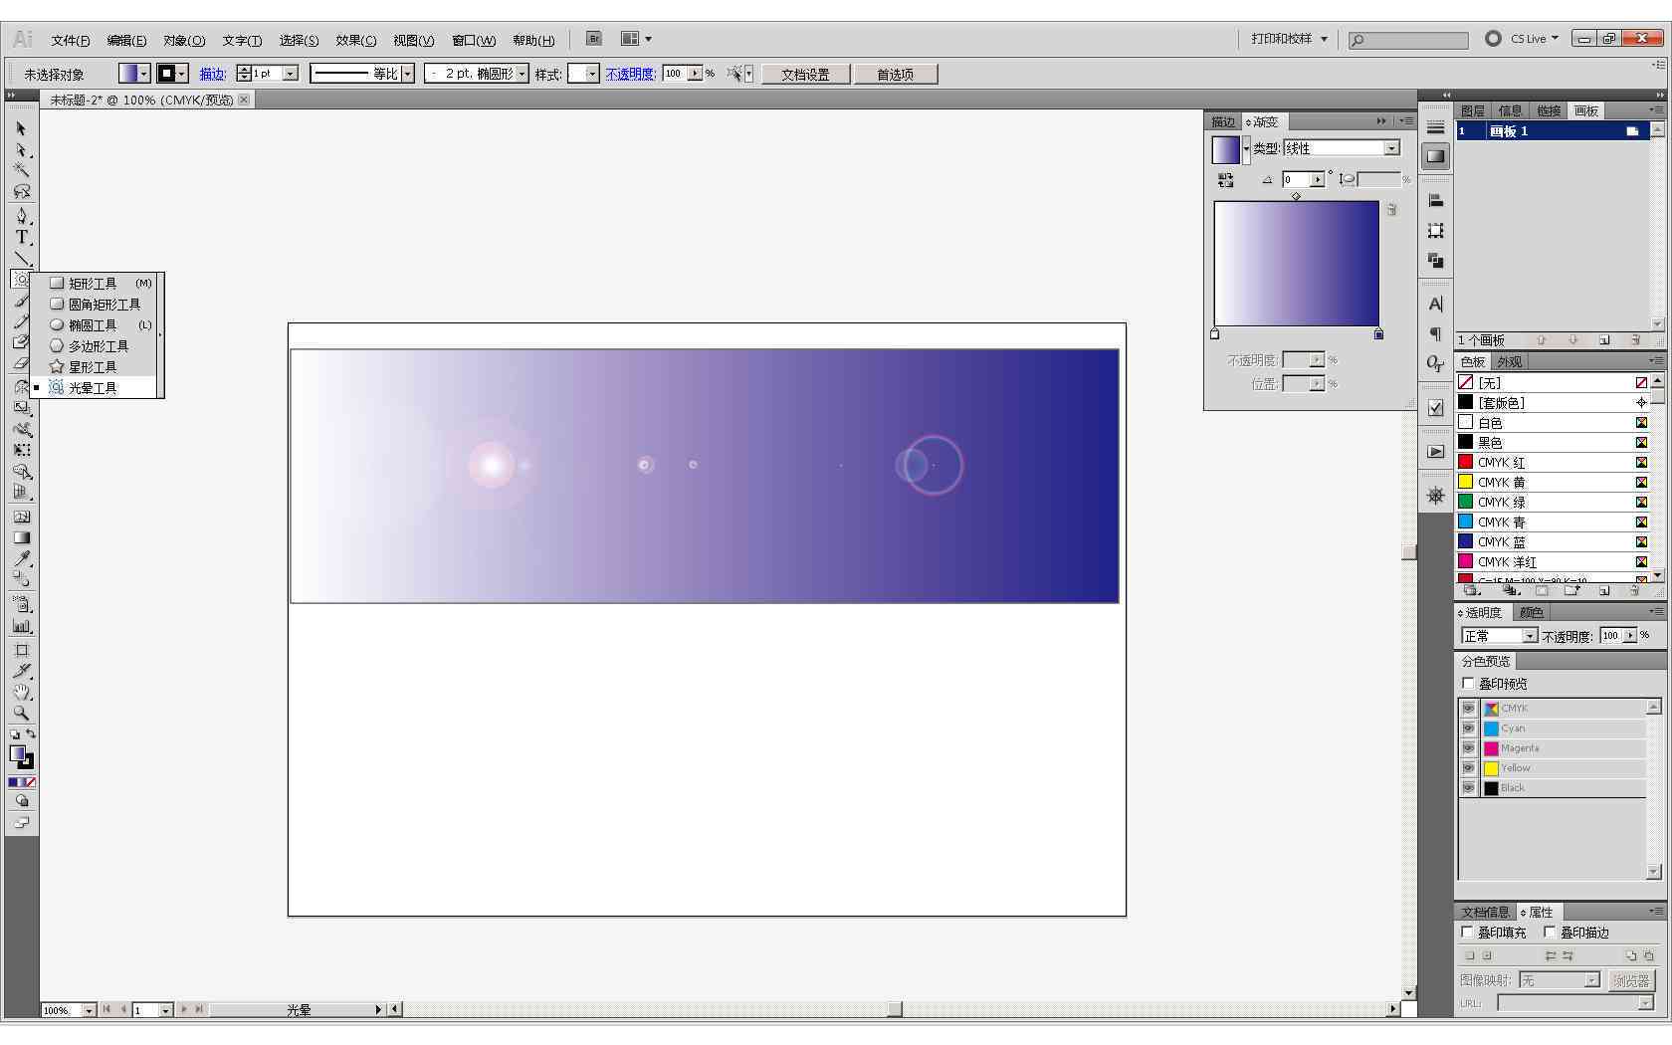Open the Actions panel play icon

1435,452
